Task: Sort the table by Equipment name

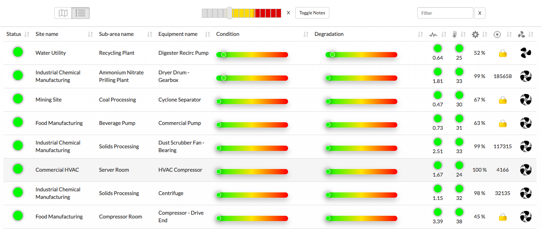Action: tap(178, 34)
